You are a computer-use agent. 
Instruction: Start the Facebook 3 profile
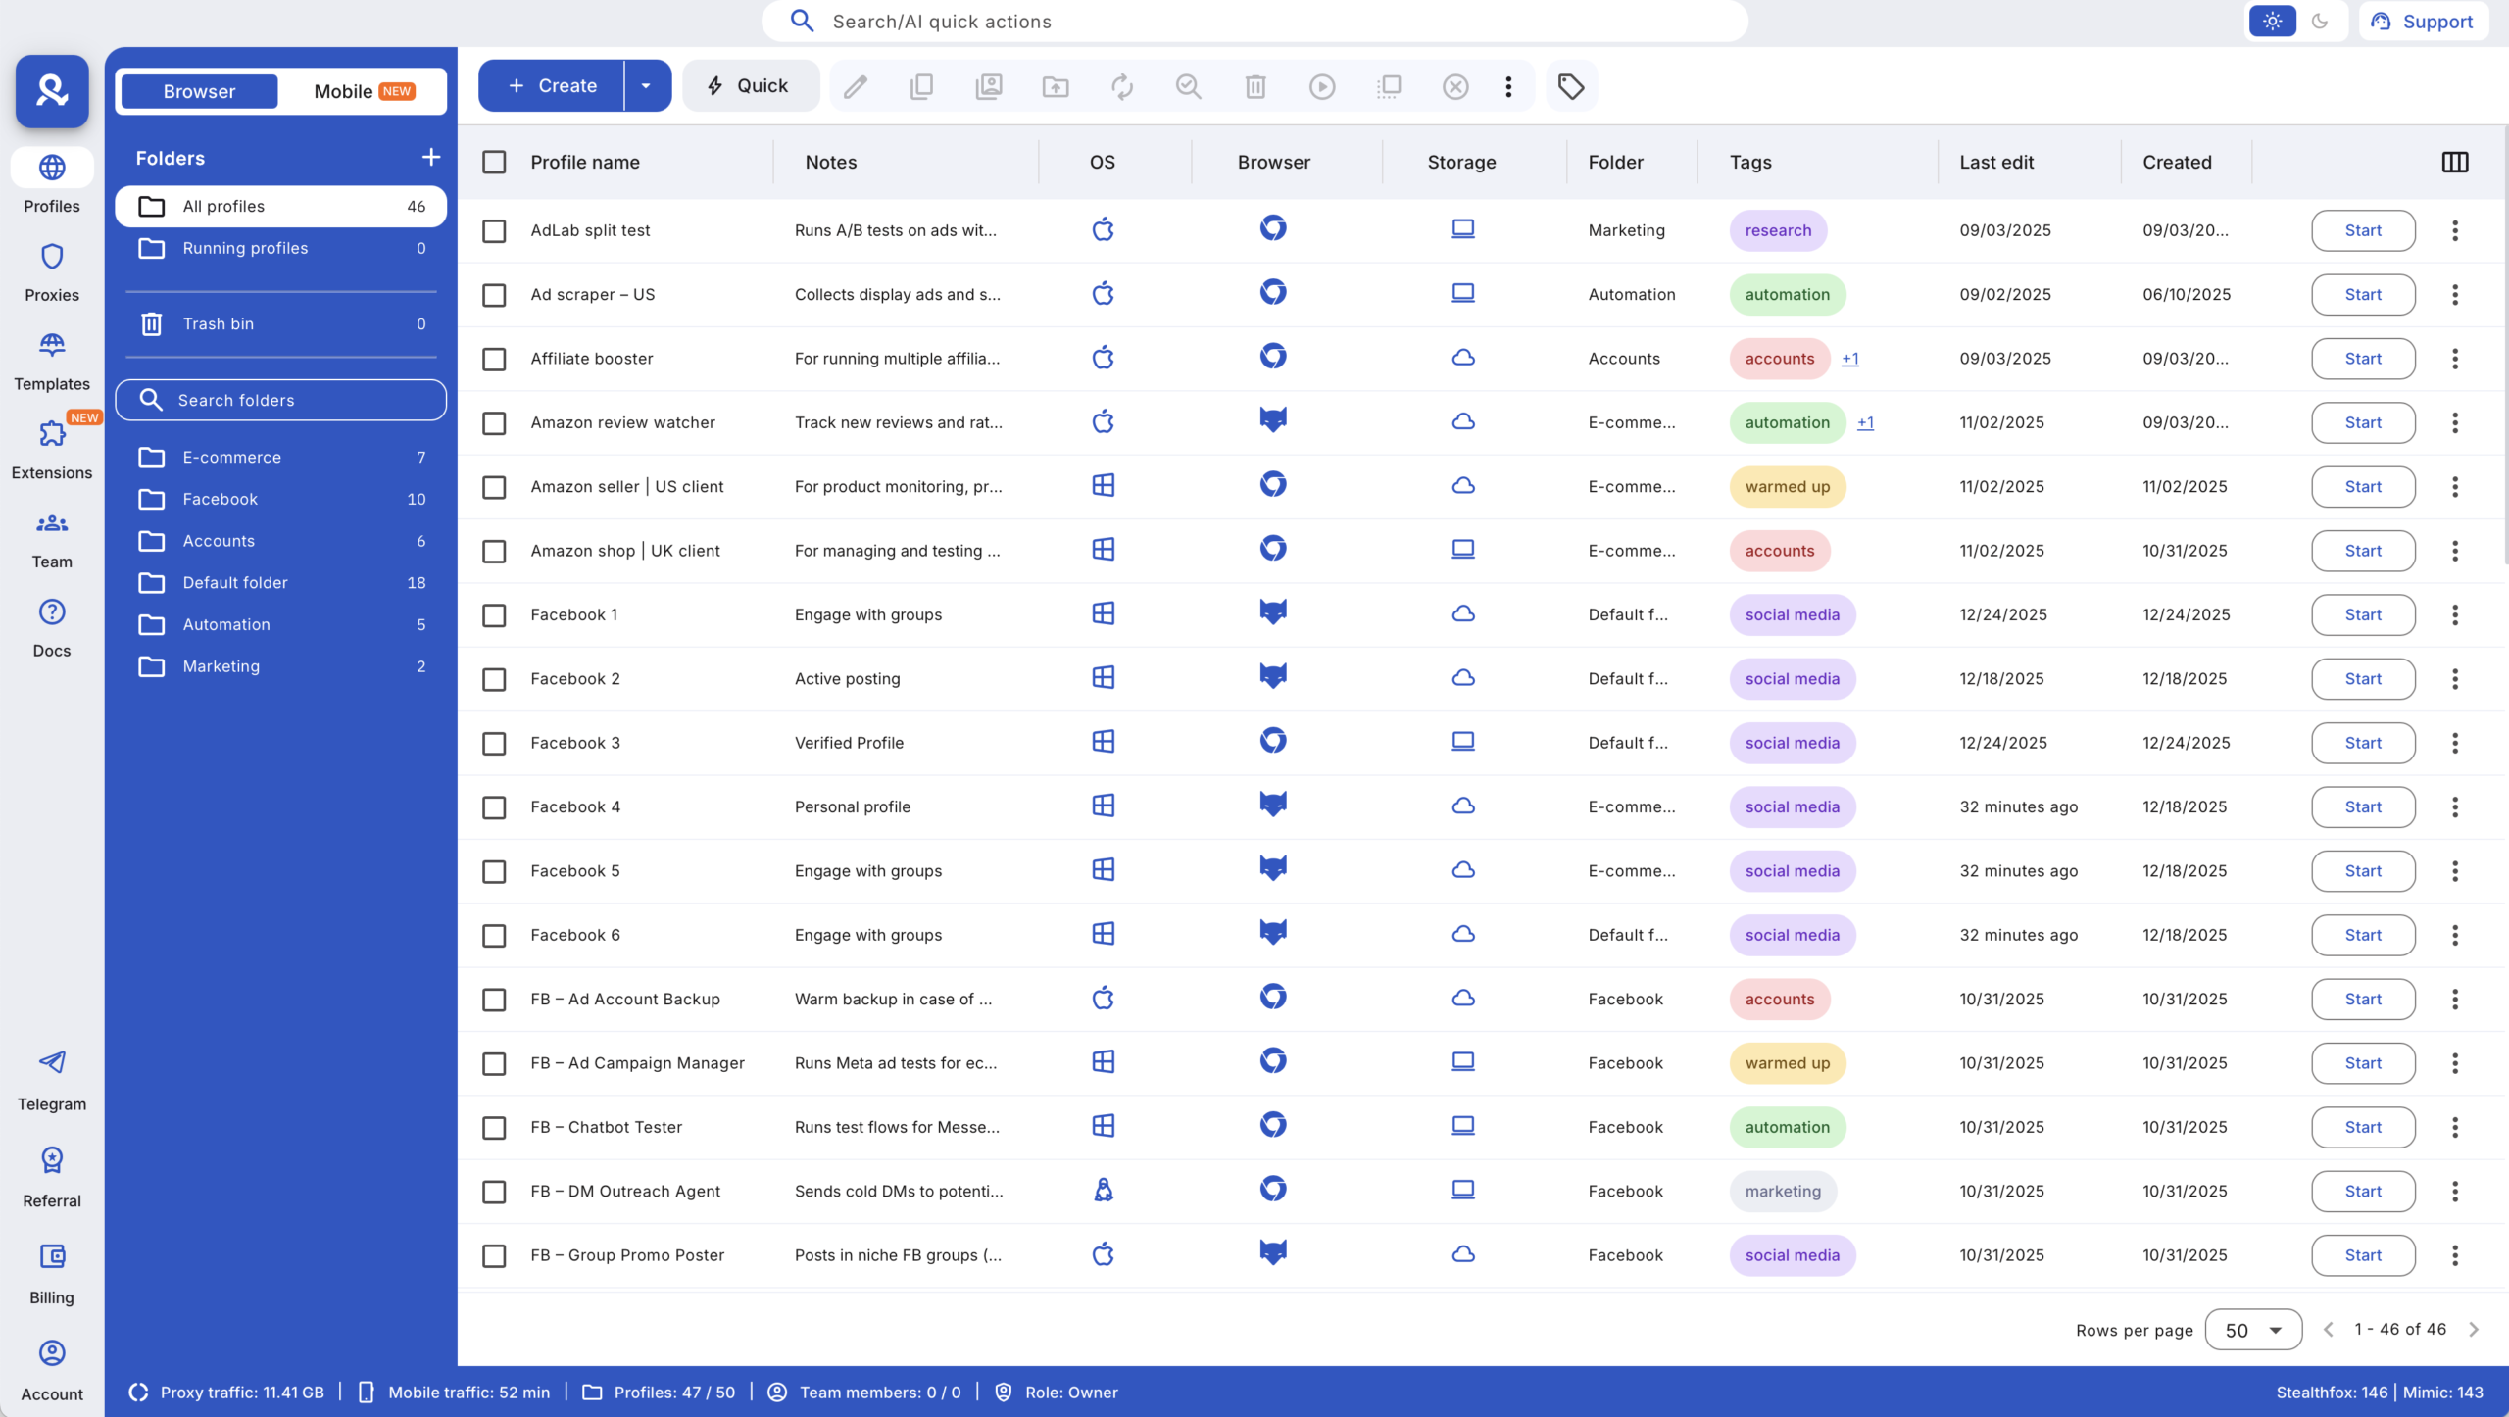click(2362, 743)
